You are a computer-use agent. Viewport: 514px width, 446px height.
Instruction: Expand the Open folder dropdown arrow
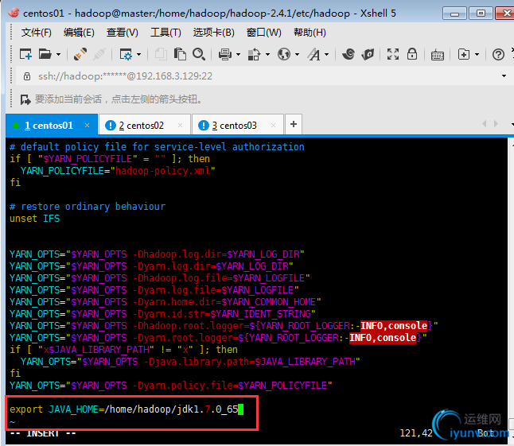58,54
